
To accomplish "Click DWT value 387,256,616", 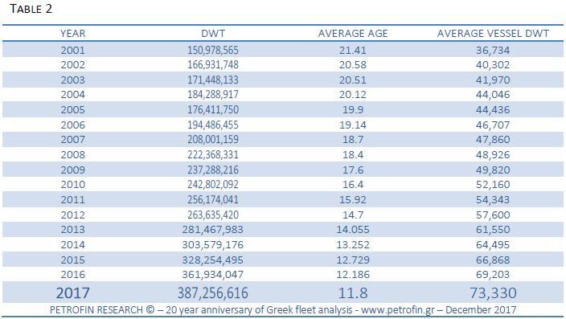I will [213, 292].
